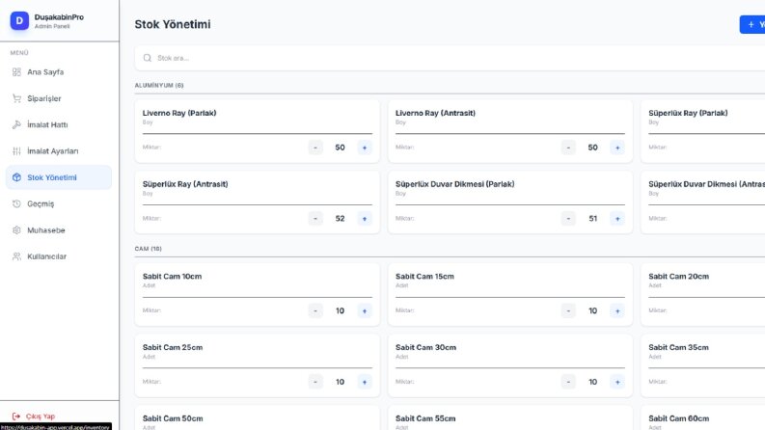Image resolution: width=765 pixels, height=430 pixels.
Task: Select Stok Yönetimi menu item
Action: coord(59,177)
